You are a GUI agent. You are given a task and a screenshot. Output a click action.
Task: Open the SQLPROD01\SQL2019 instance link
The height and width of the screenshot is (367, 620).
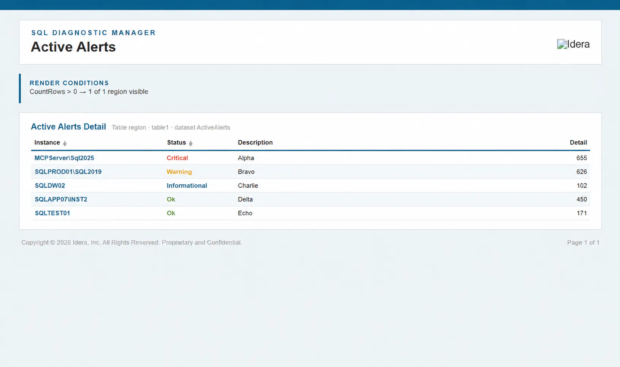click(x=68, y=172)
